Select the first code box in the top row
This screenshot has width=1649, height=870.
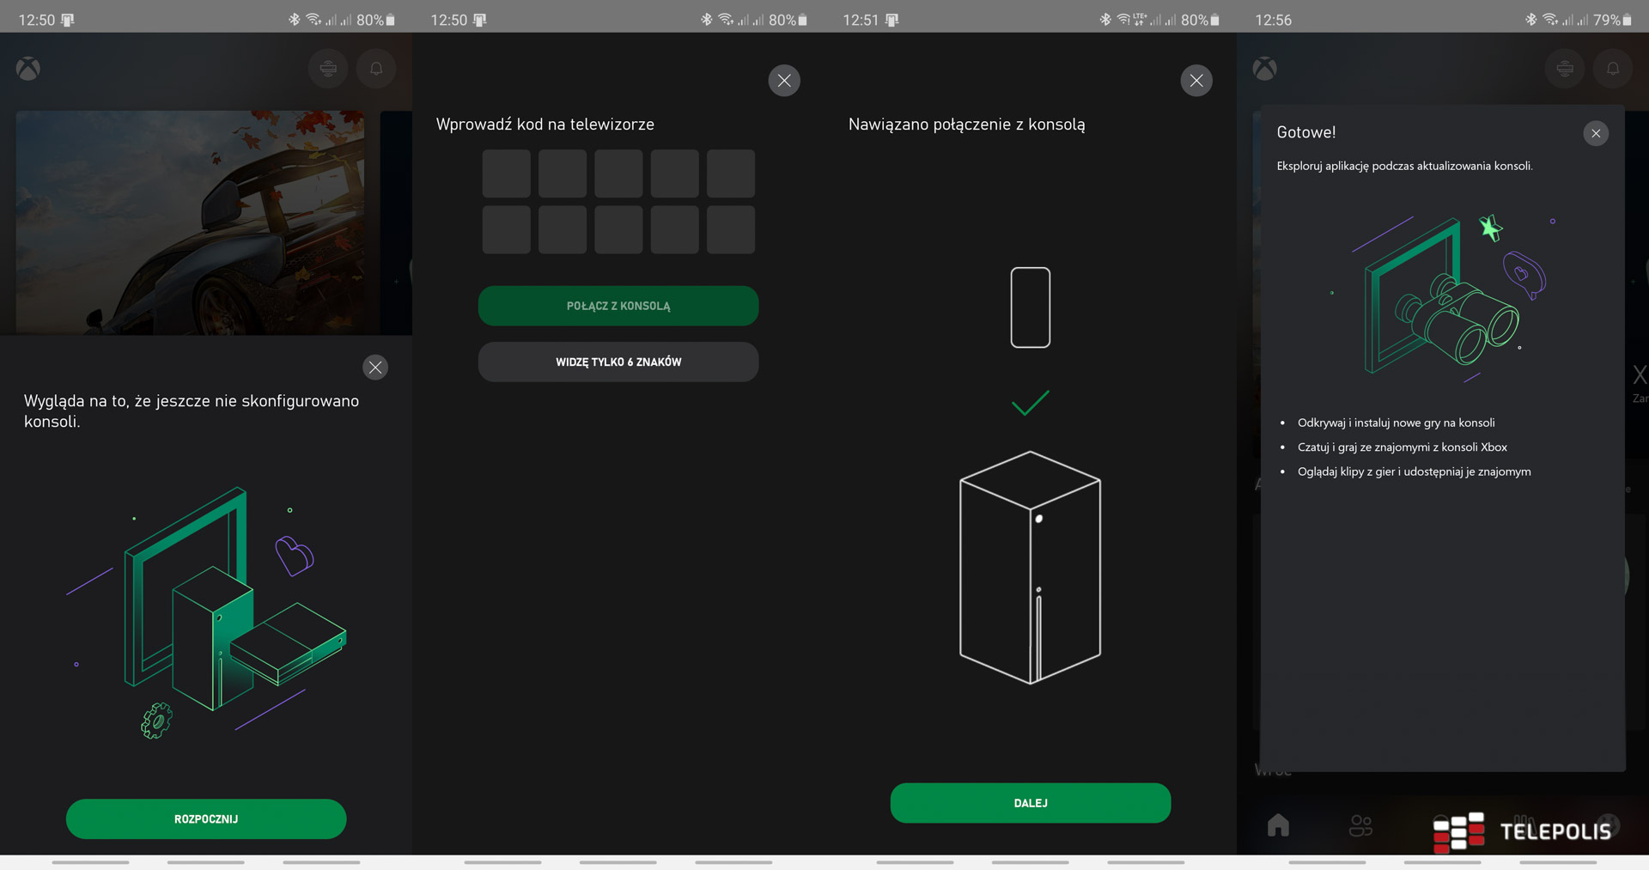pyautogui.click(x=506, y=173)
